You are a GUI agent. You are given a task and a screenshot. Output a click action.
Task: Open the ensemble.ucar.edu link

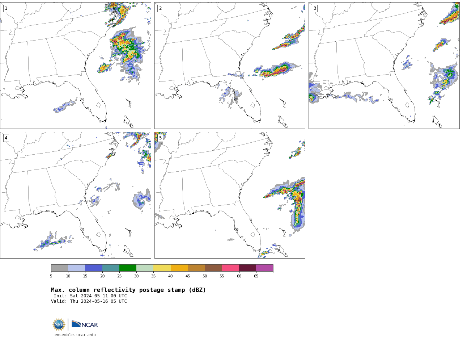coord(75,335)
